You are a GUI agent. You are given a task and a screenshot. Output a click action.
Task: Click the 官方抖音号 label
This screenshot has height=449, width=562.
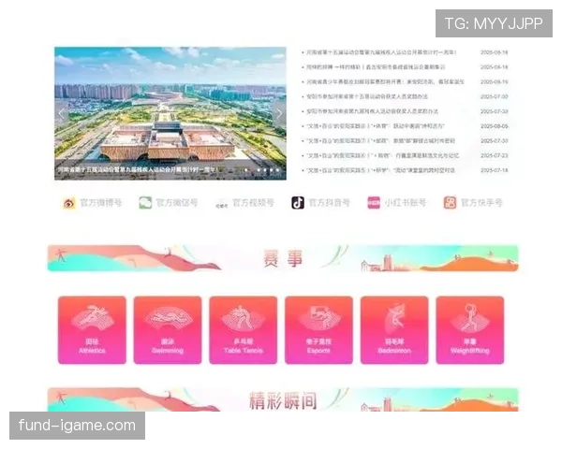point(329,203)
